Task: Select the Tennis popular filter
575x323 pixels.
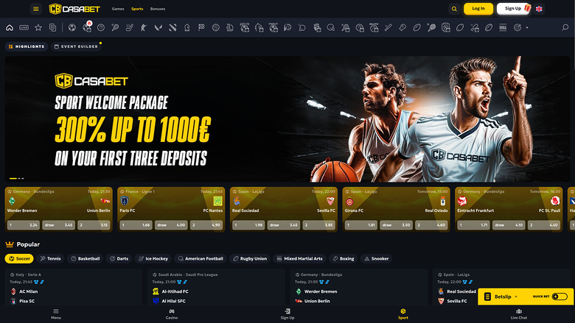Action: pos(50,258)
